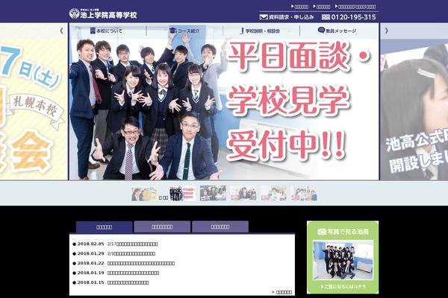Image resolution: width=448 pixels, height=298 pixels.
Task: Select the sixth carousel thumbnail
Action: tap(304, 193)
